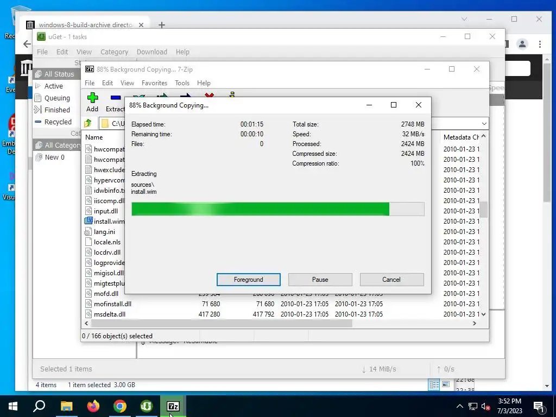Click the extraction progress bar
Screen dimensions: 556x417
click(x=277, y=209)
